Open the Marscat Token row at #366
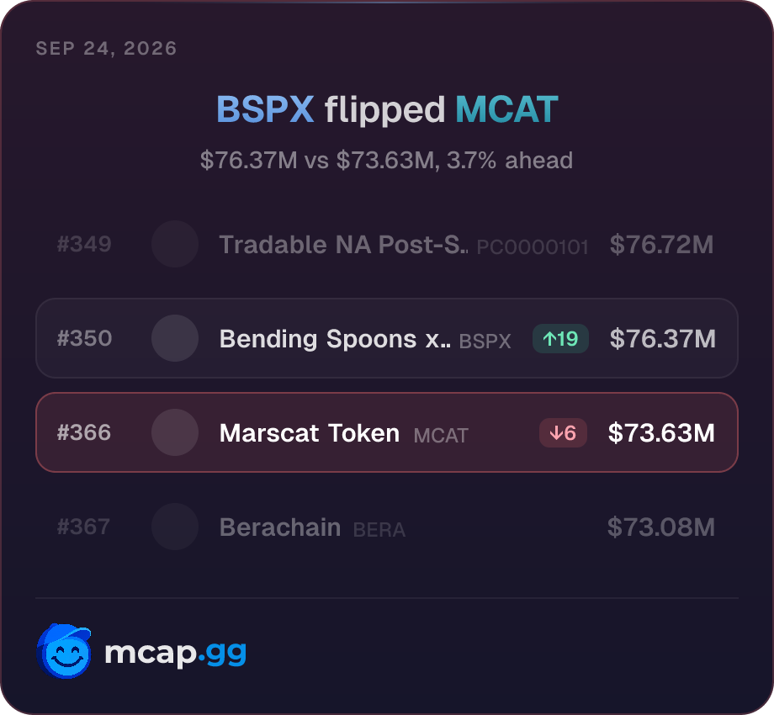Viewport: 774px width, 715px height. click(387, 432)
